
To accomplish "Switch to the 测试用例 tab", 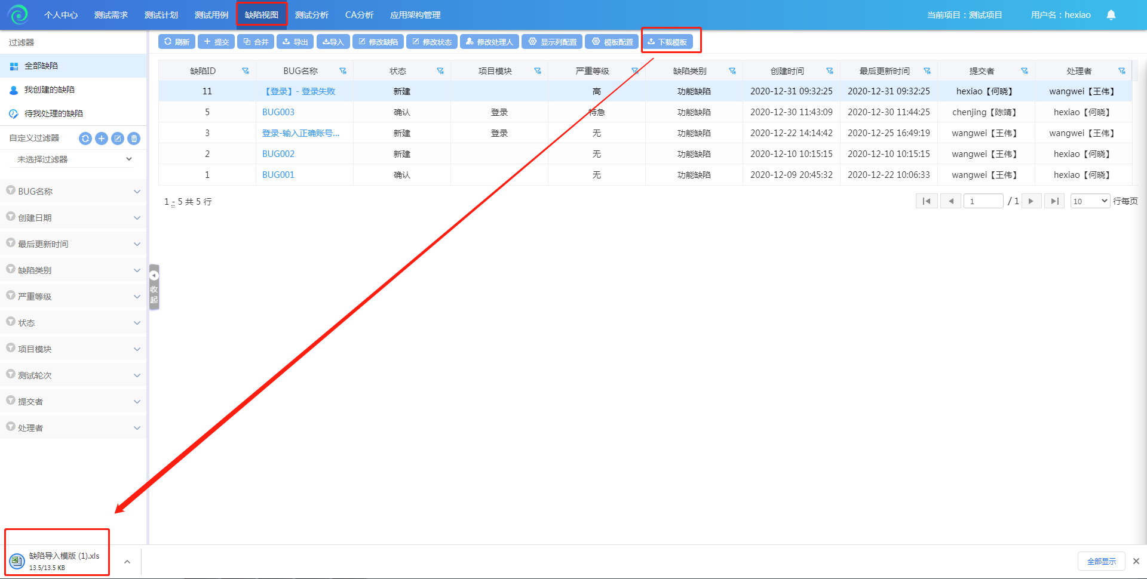I will pos(211,15).
